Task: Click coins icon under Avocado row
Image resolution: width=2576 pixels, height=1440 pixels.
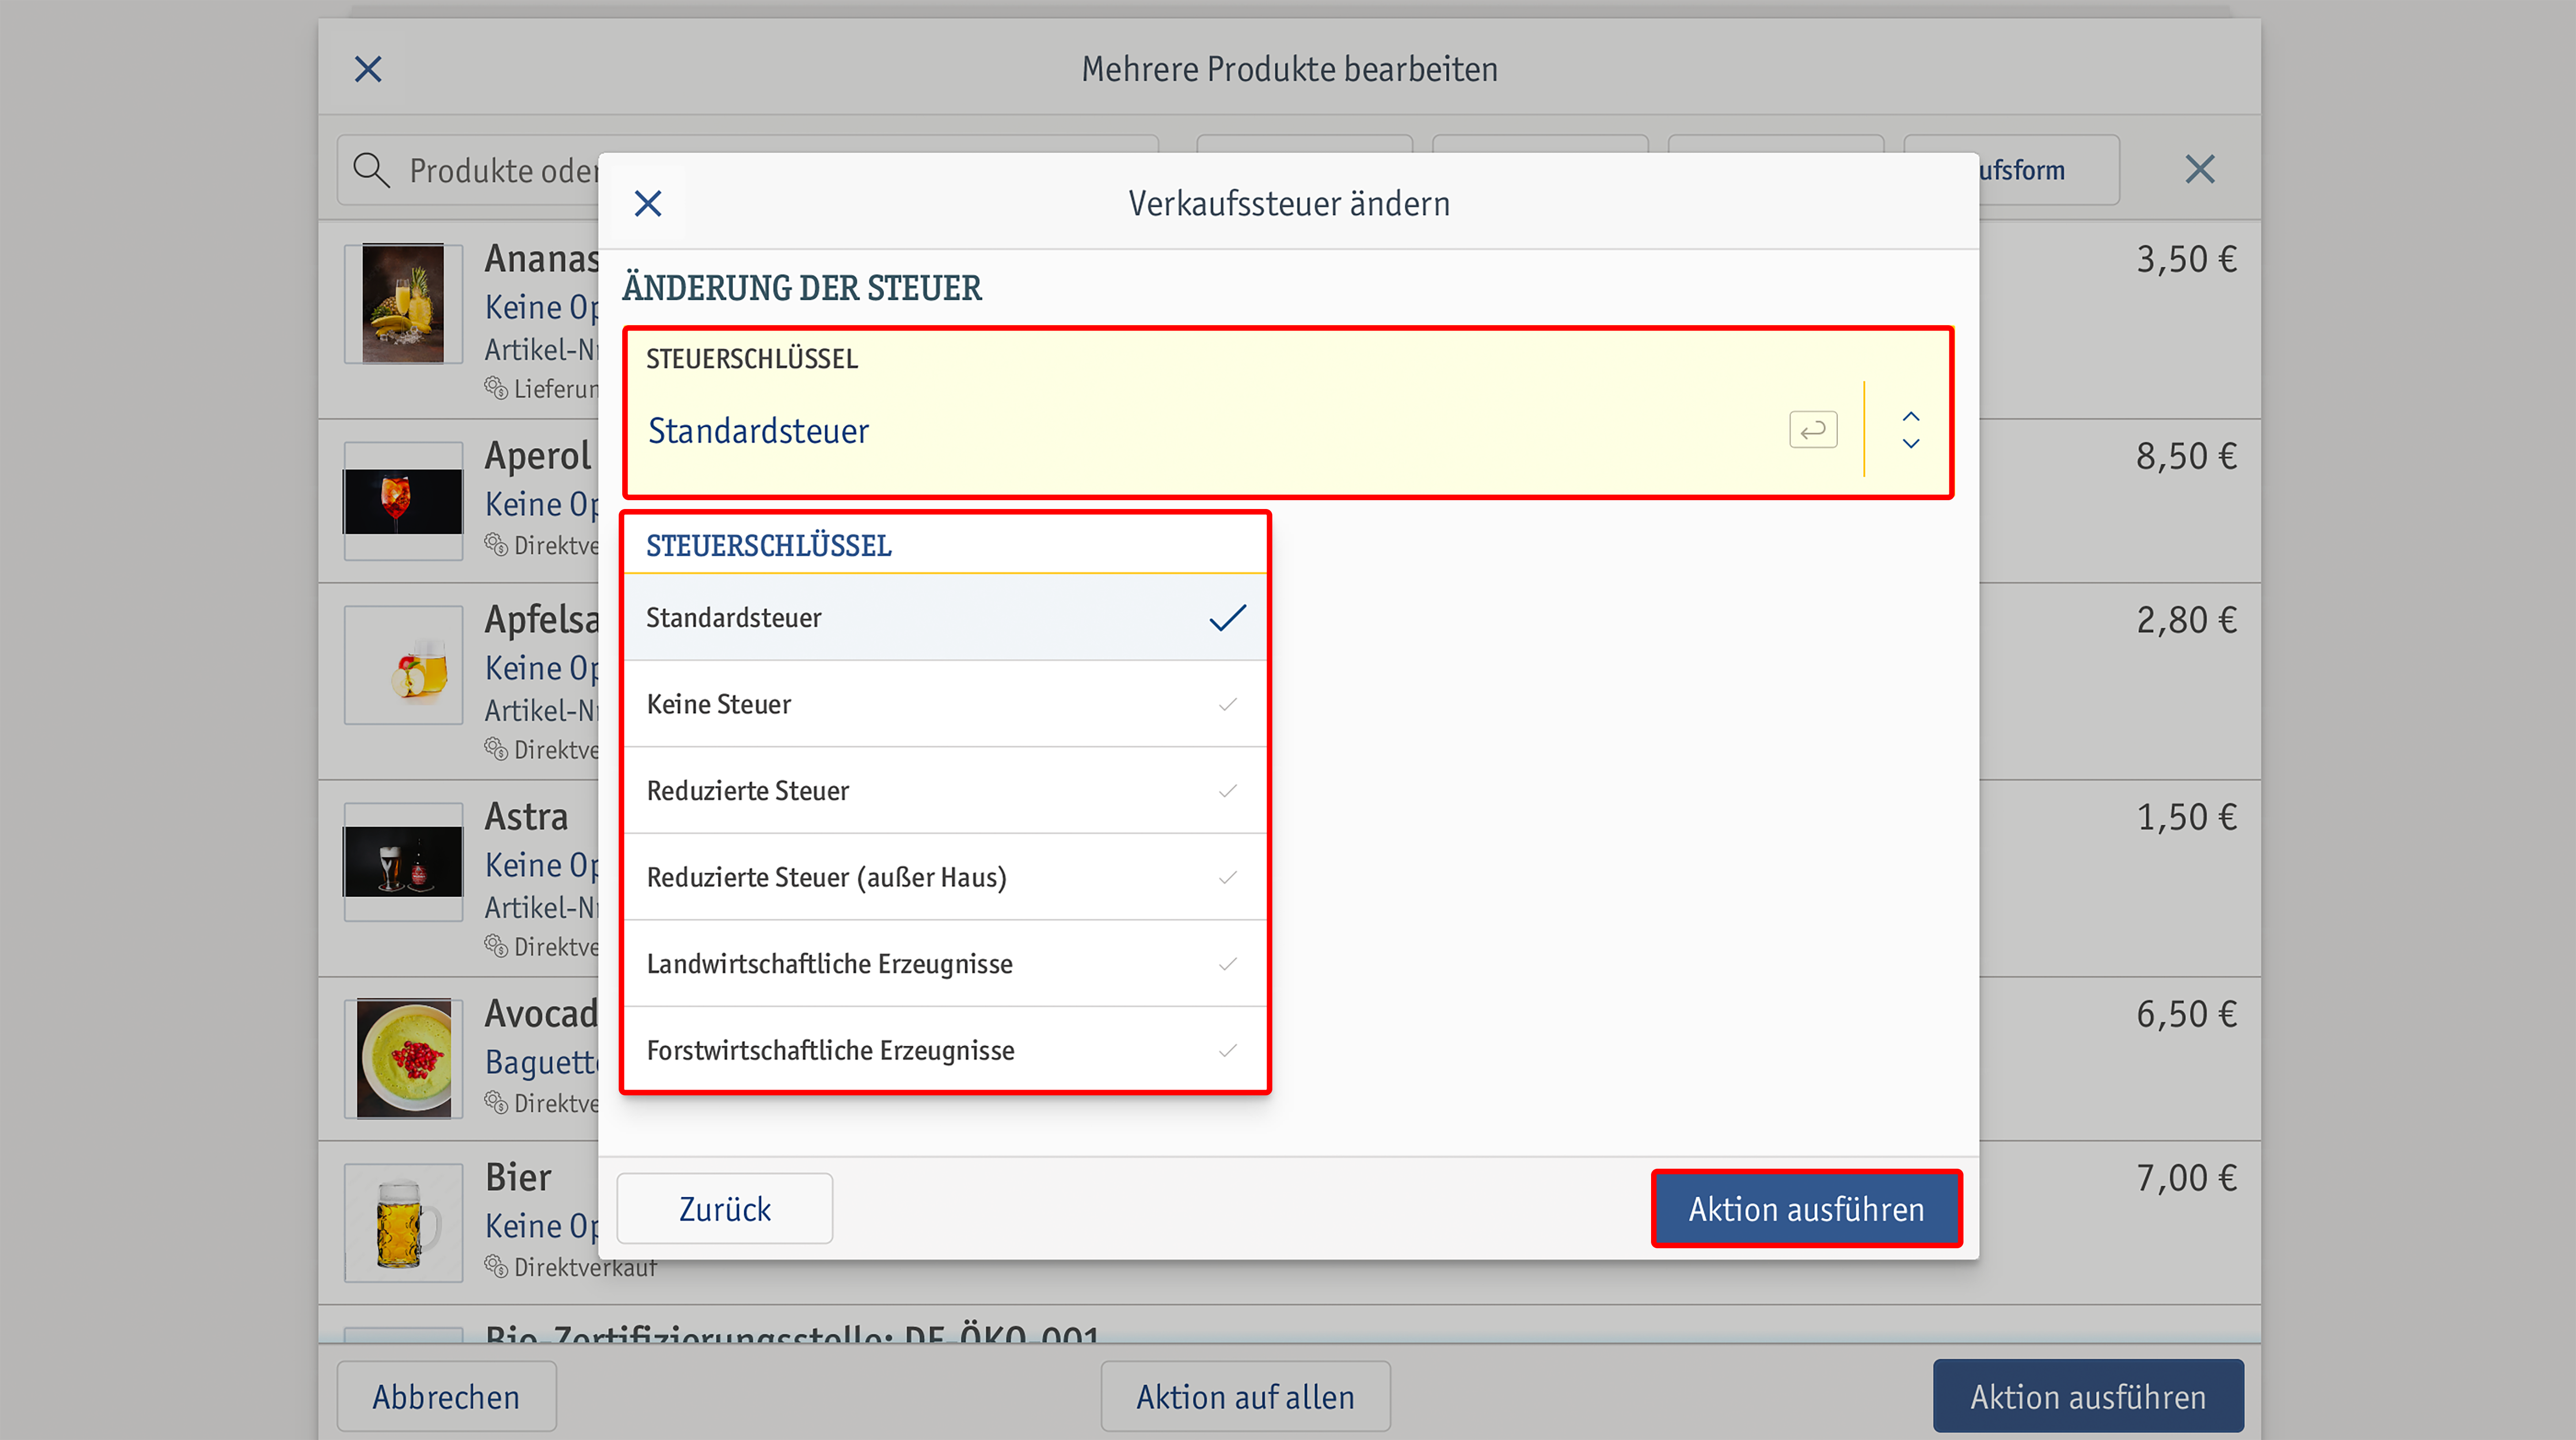Action: (496, 1102)
